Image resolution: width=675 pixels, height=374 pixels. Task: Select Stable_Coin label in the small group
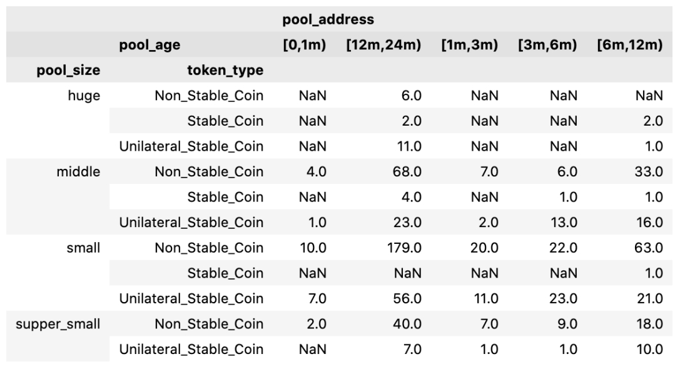coord(225,273)
